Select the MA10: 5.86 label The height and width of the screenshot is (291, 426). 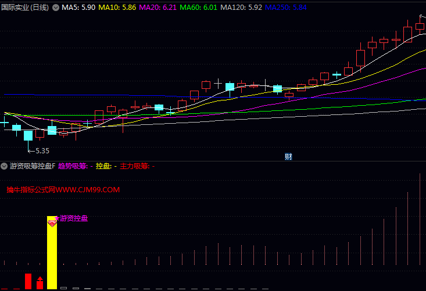click(117, 8)
